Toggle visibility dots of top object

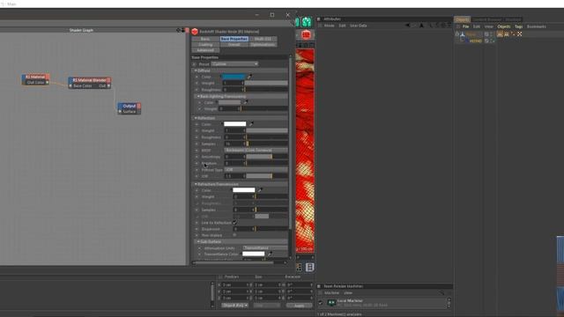492,34
